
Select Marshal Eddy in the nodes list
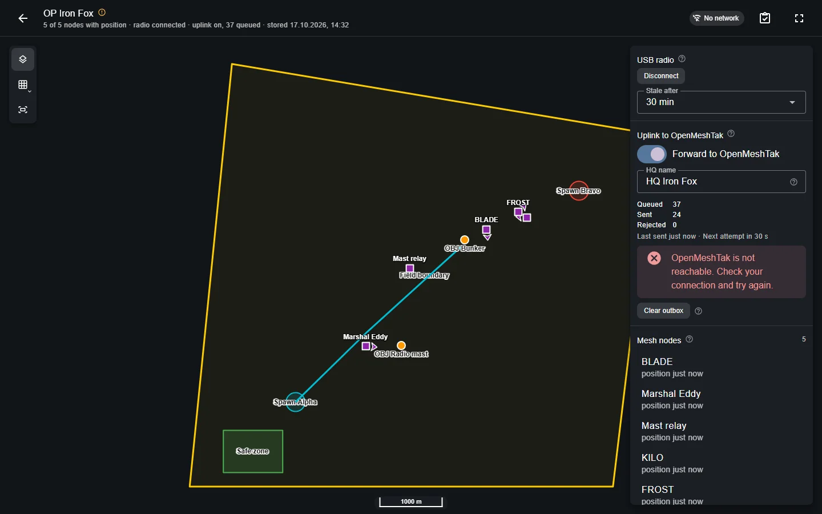tap(722, 399)
